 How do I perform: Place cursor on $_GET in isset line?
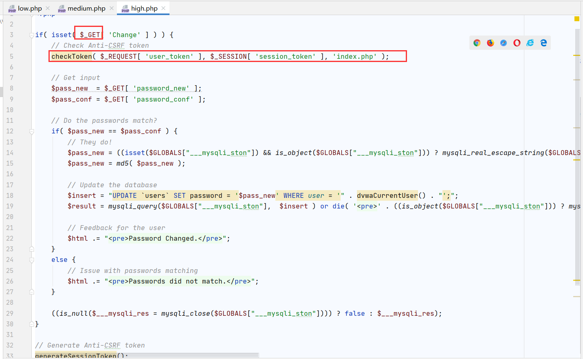pyautogui.click(x=90, y=35)
